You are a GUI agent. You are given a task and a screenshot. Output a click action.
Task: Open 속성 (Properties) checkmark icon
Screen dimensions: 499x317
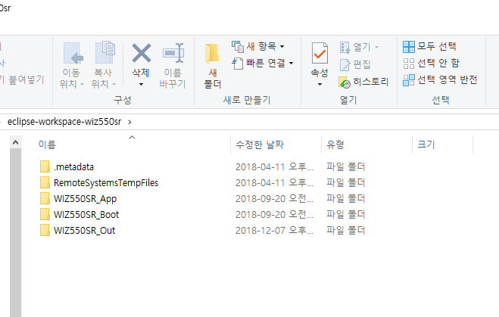click(320, 53)
